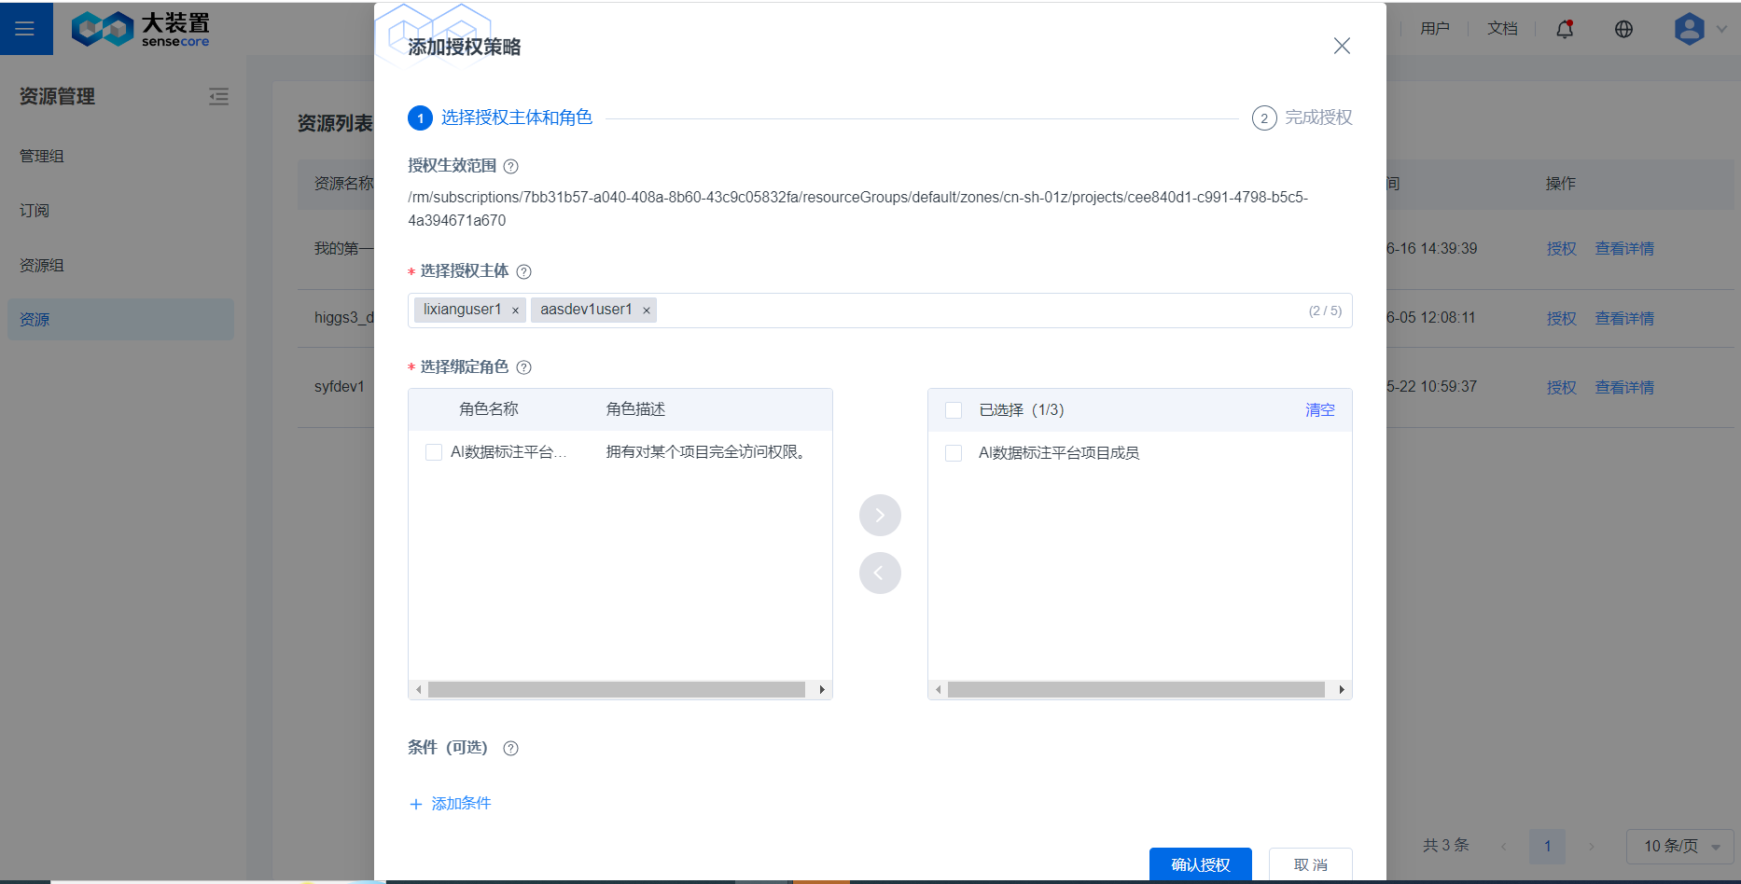1741x884 pixels.
Task: Toggle the 已选择 (1/3) select-all checkbox
Action: [x=954, y=410]
